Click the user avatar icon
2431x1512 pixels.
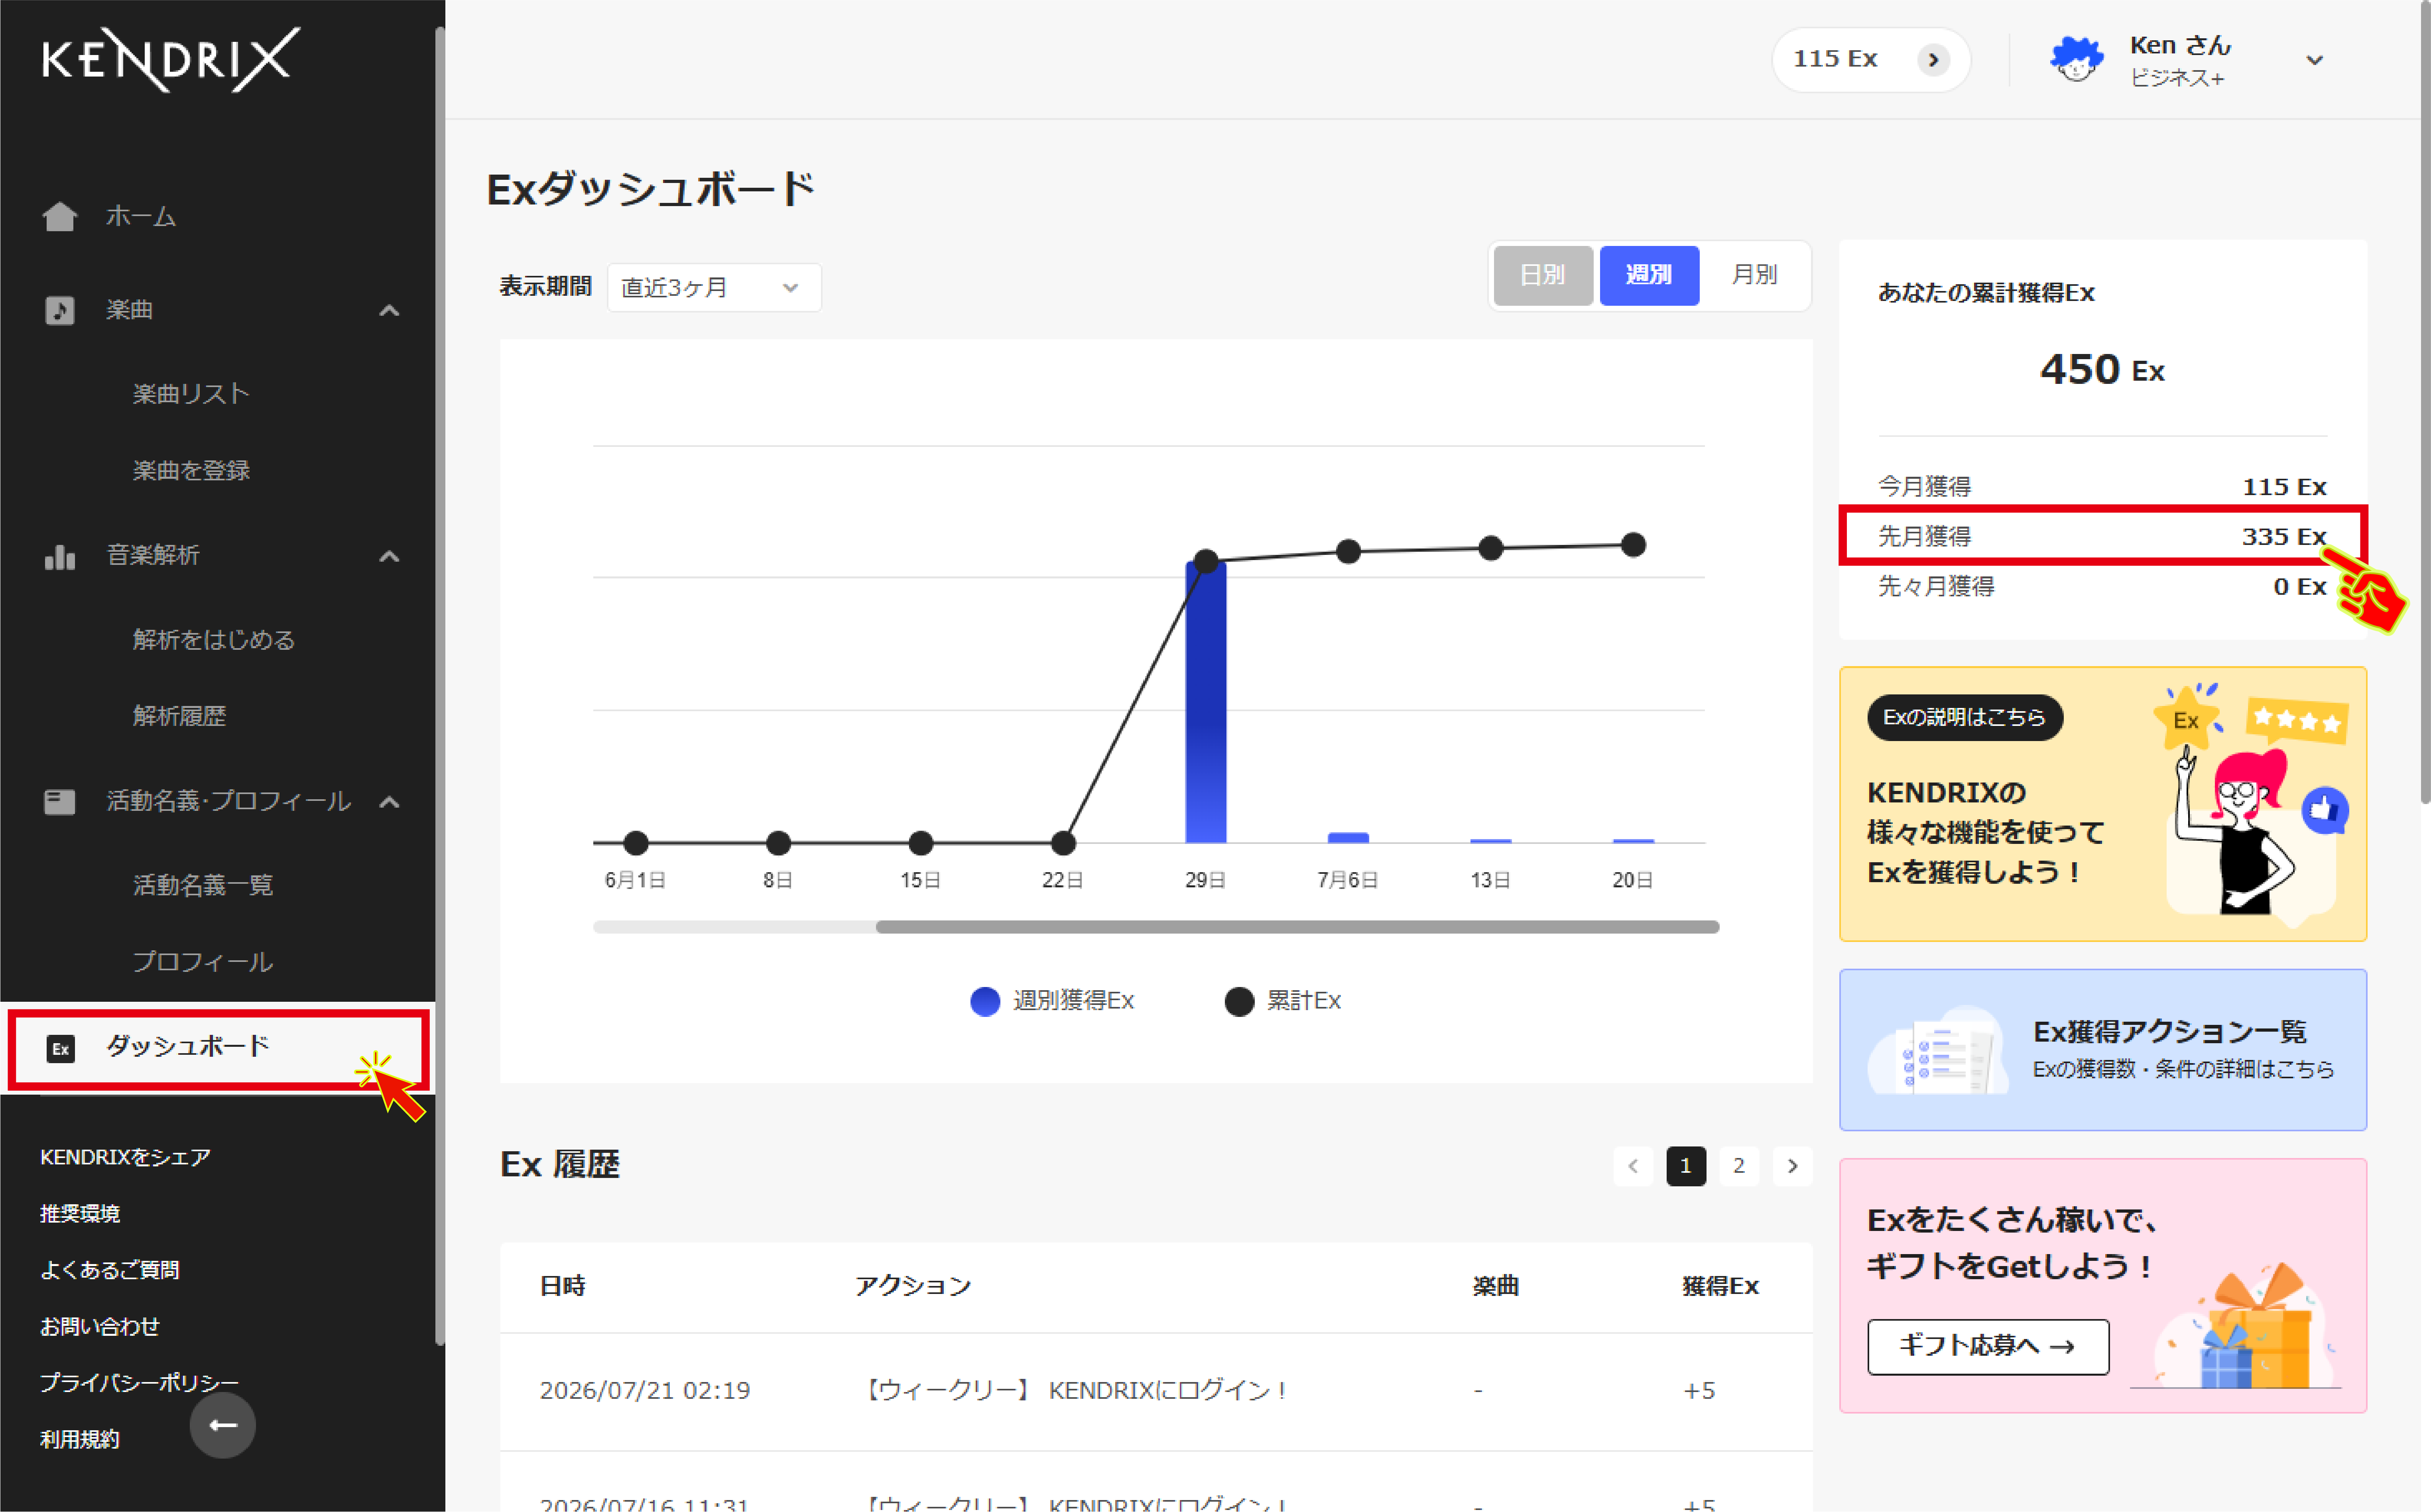pyautogui.click(x=2077, y=59)
